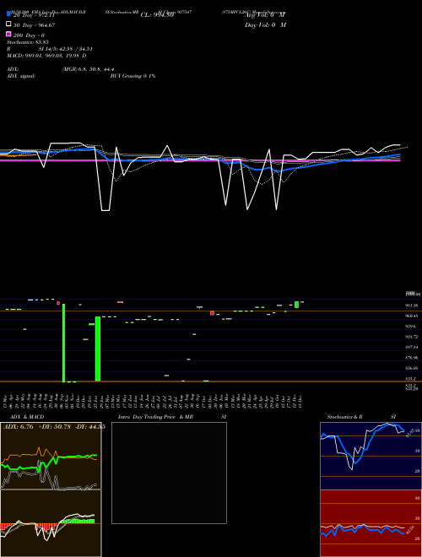This screenshot has height=557, width=422.
Task: Click the blue stochastics chart panel
Action: [x=371, y=456]
